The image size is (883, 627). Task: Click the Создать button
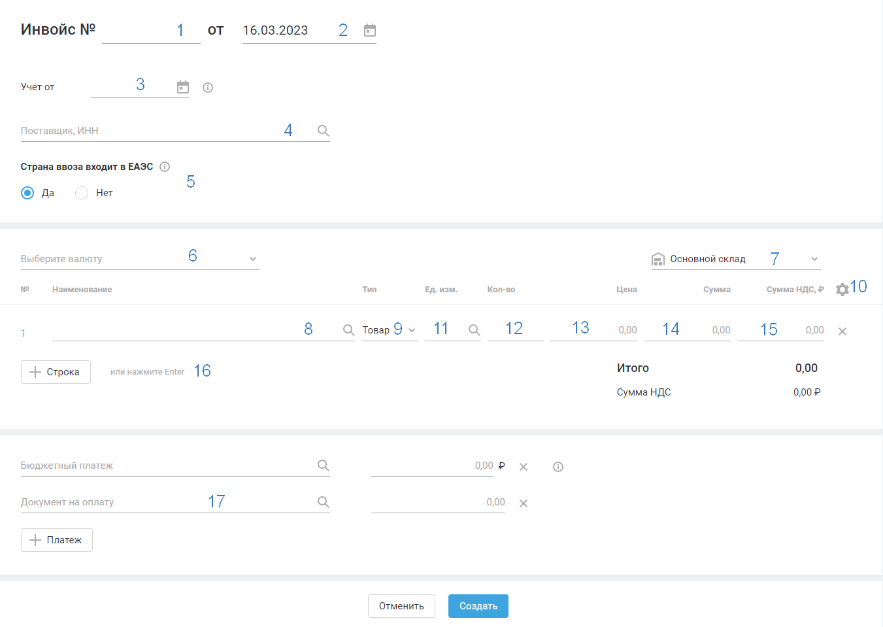[x=478, y=606]
